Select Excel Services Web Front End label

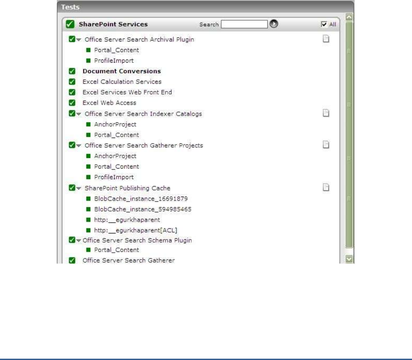127,92
